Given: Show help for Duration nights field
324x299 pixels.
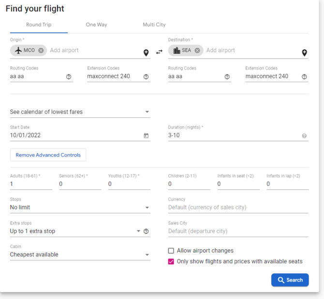Looking at the screenshot, I should click(304, 136).
